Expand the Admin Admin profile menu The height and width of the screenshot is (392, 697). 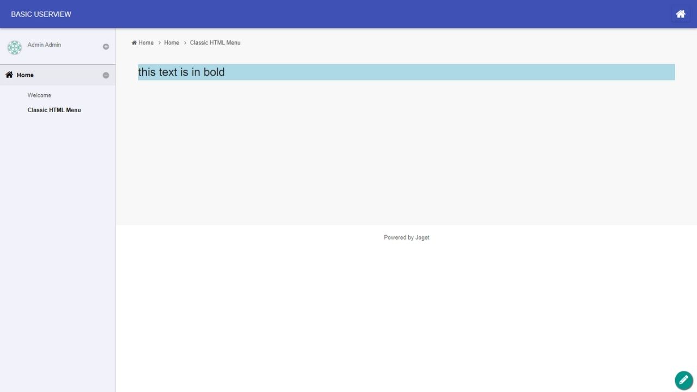106,47
